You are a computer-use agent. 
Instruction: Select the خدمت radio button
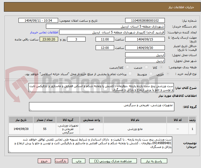pyautogui.click(x=146, y=67)
